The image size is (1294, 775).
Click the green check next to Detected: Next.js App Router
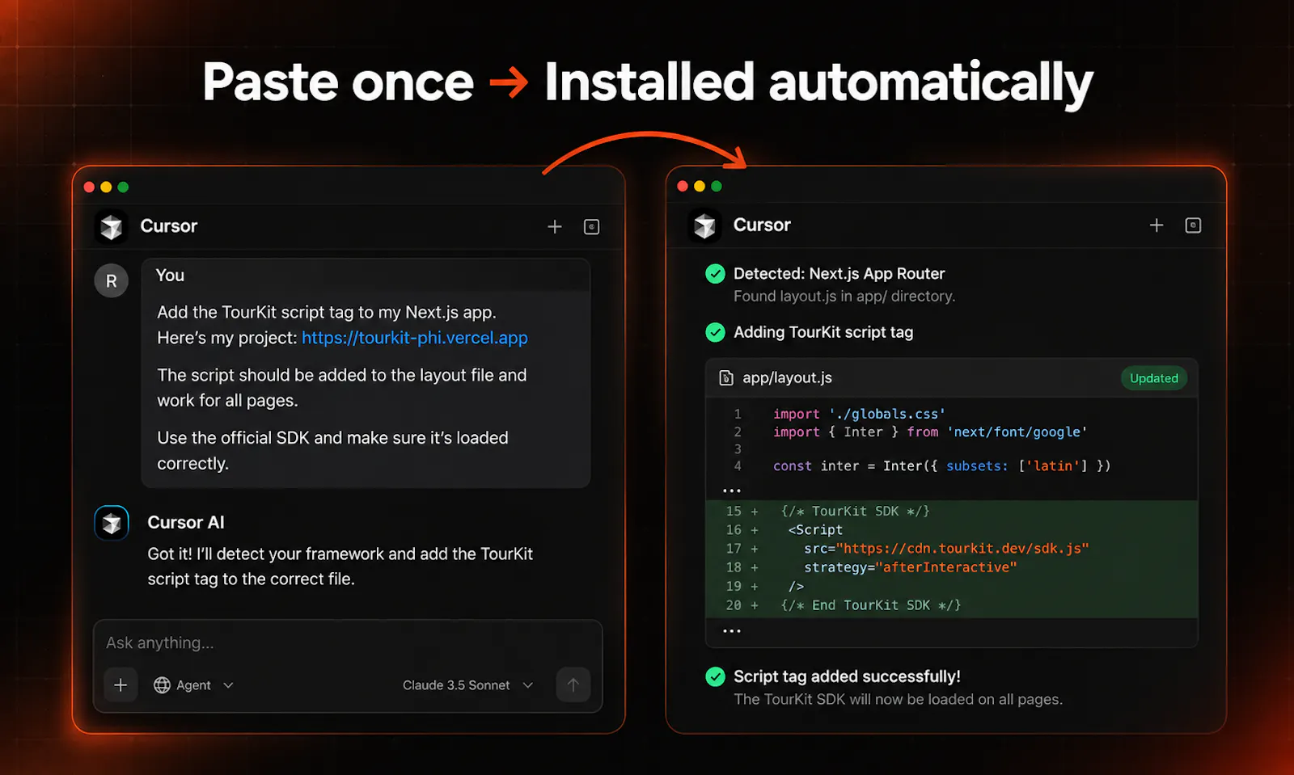pos(715,274)
